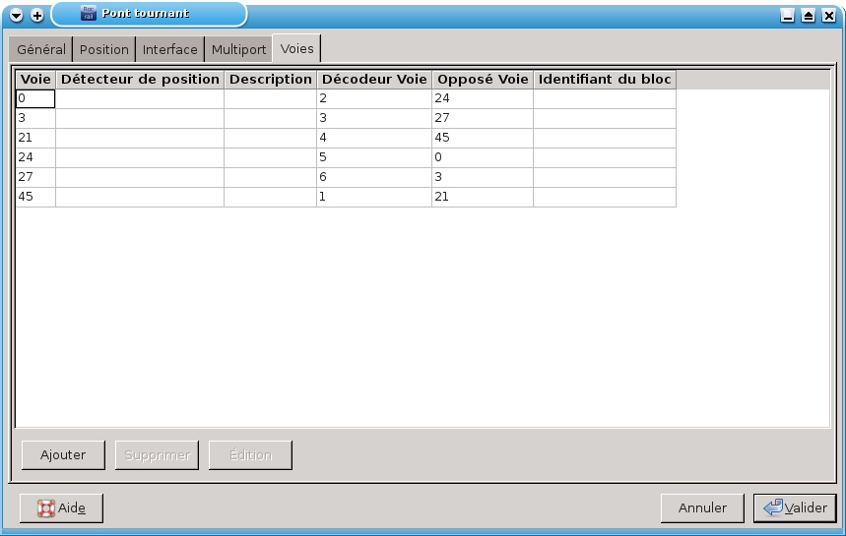Click the Décodeur Voie column header

(x=373, y=79)
